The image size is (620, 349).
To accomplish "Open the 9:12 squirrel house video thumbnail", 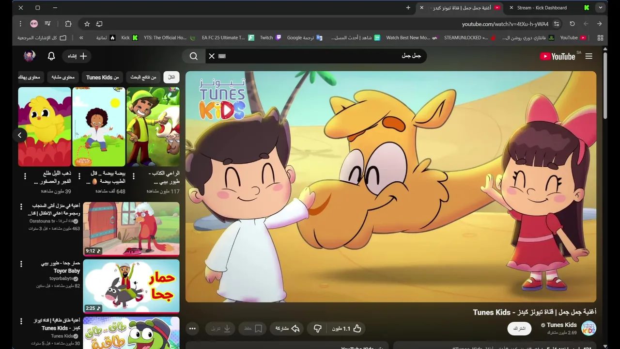I will (x=131, y=229).
